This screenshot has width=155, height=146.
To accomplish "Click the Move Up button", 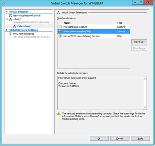I will [x=139, y=42].
